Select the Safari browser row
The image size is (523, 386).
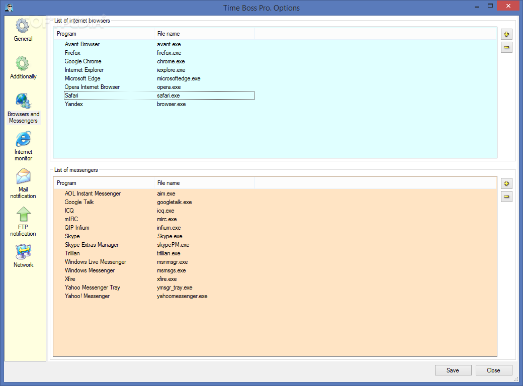(x=159, y=95)
